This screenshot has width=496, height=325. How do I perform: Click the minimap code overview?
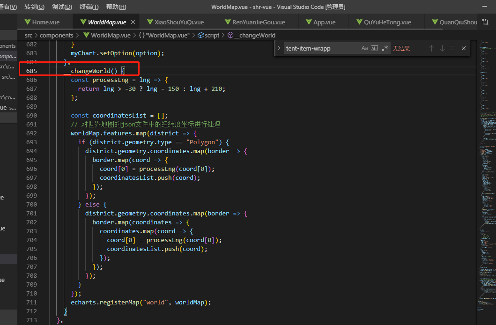[x=486, y=187]
